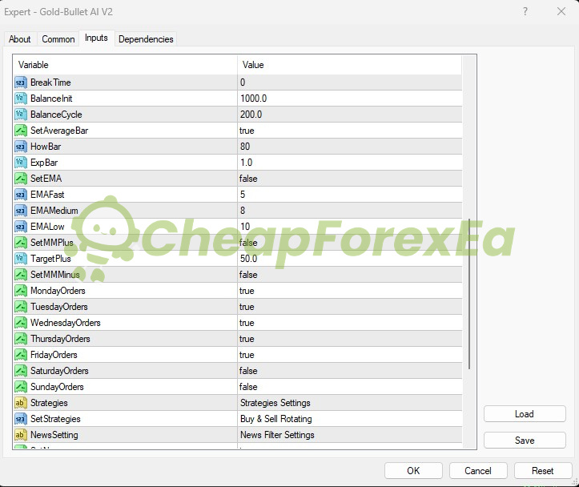
Task: Click the WednesdayOrders boolean type icon
Action: [21, 323]
